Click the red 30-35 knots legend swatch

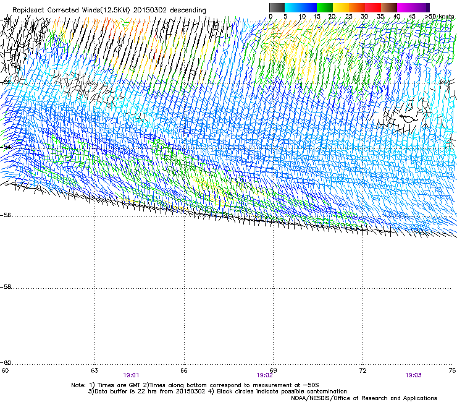[373, 7]
